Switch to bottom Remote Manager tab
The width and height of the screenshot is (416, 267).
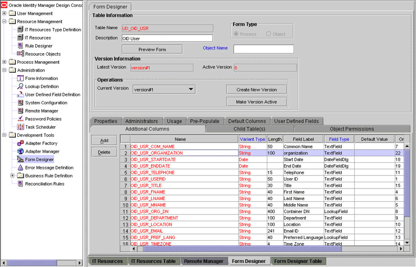pos(204,261)
